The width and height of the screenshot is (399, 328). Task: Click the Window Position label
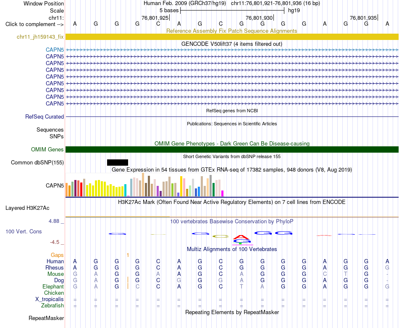[x=44, y=3]
